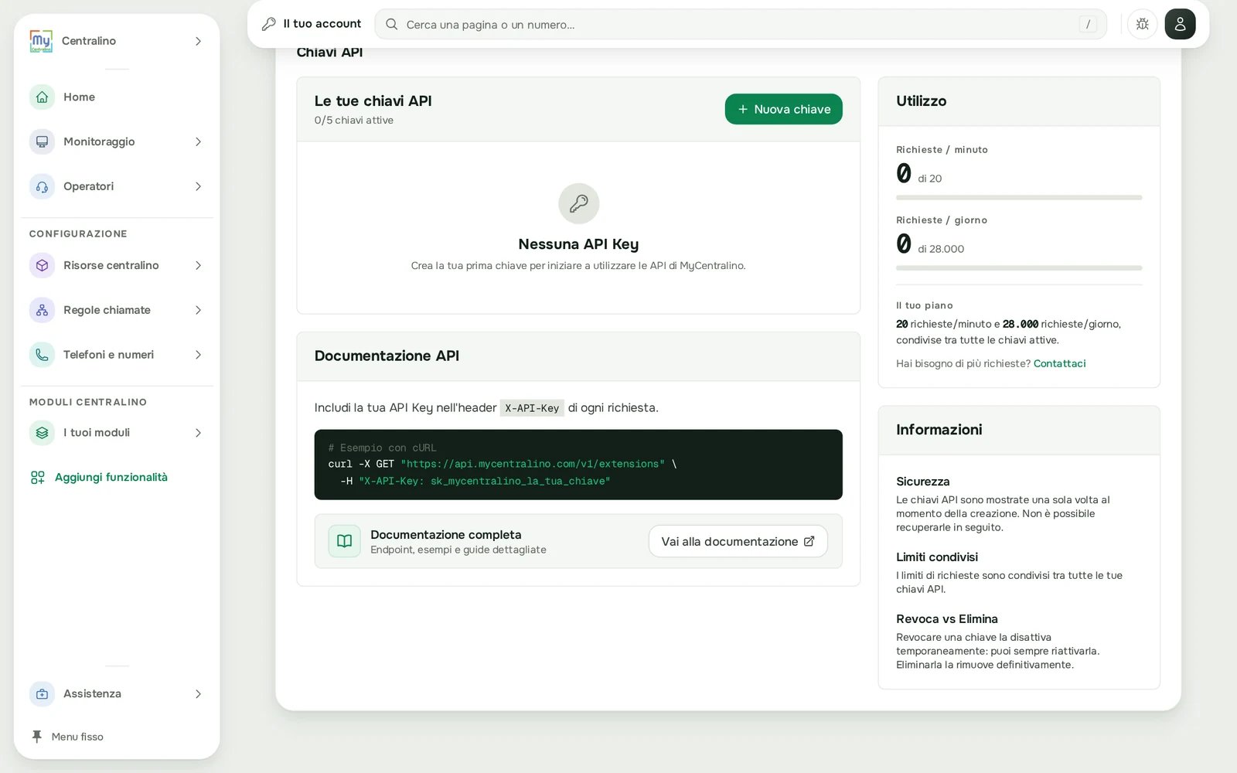Click Il tuo account label
The width and height of the screenshot is (1237, 773).
coord(322,24)
